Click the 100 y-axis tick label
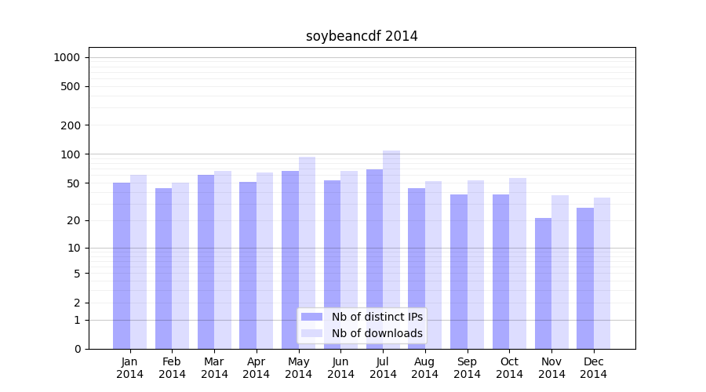 [70, 154]
